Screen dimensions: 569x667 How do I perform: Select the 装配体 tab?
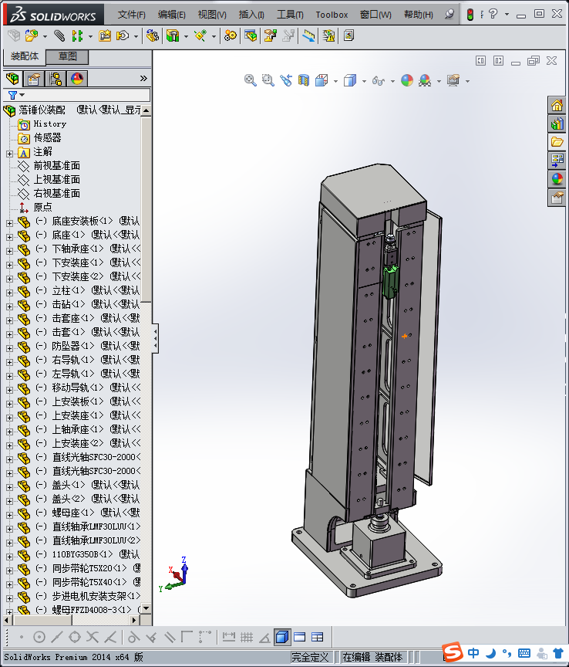[x=24, y=56]
